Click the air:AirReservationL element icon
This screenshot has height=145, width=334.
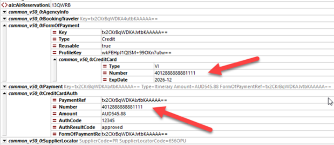[x=4, y=5]
